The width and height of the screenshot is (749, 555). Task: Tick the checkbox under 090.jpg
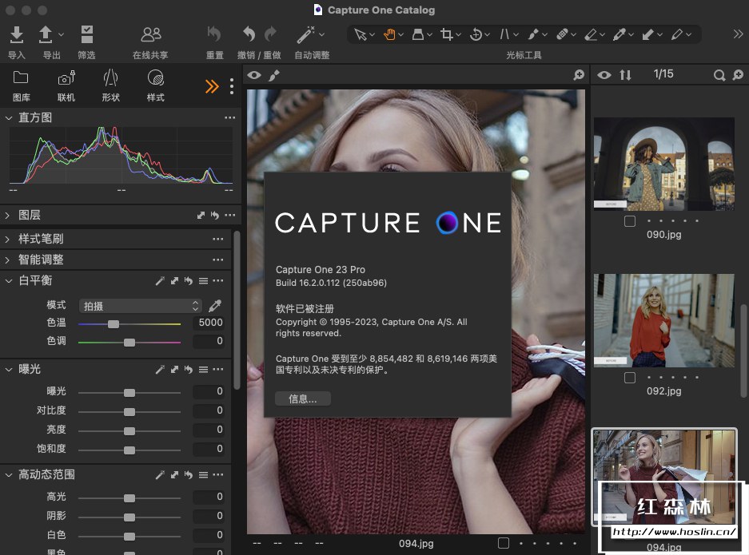click(x=630, y=221)
